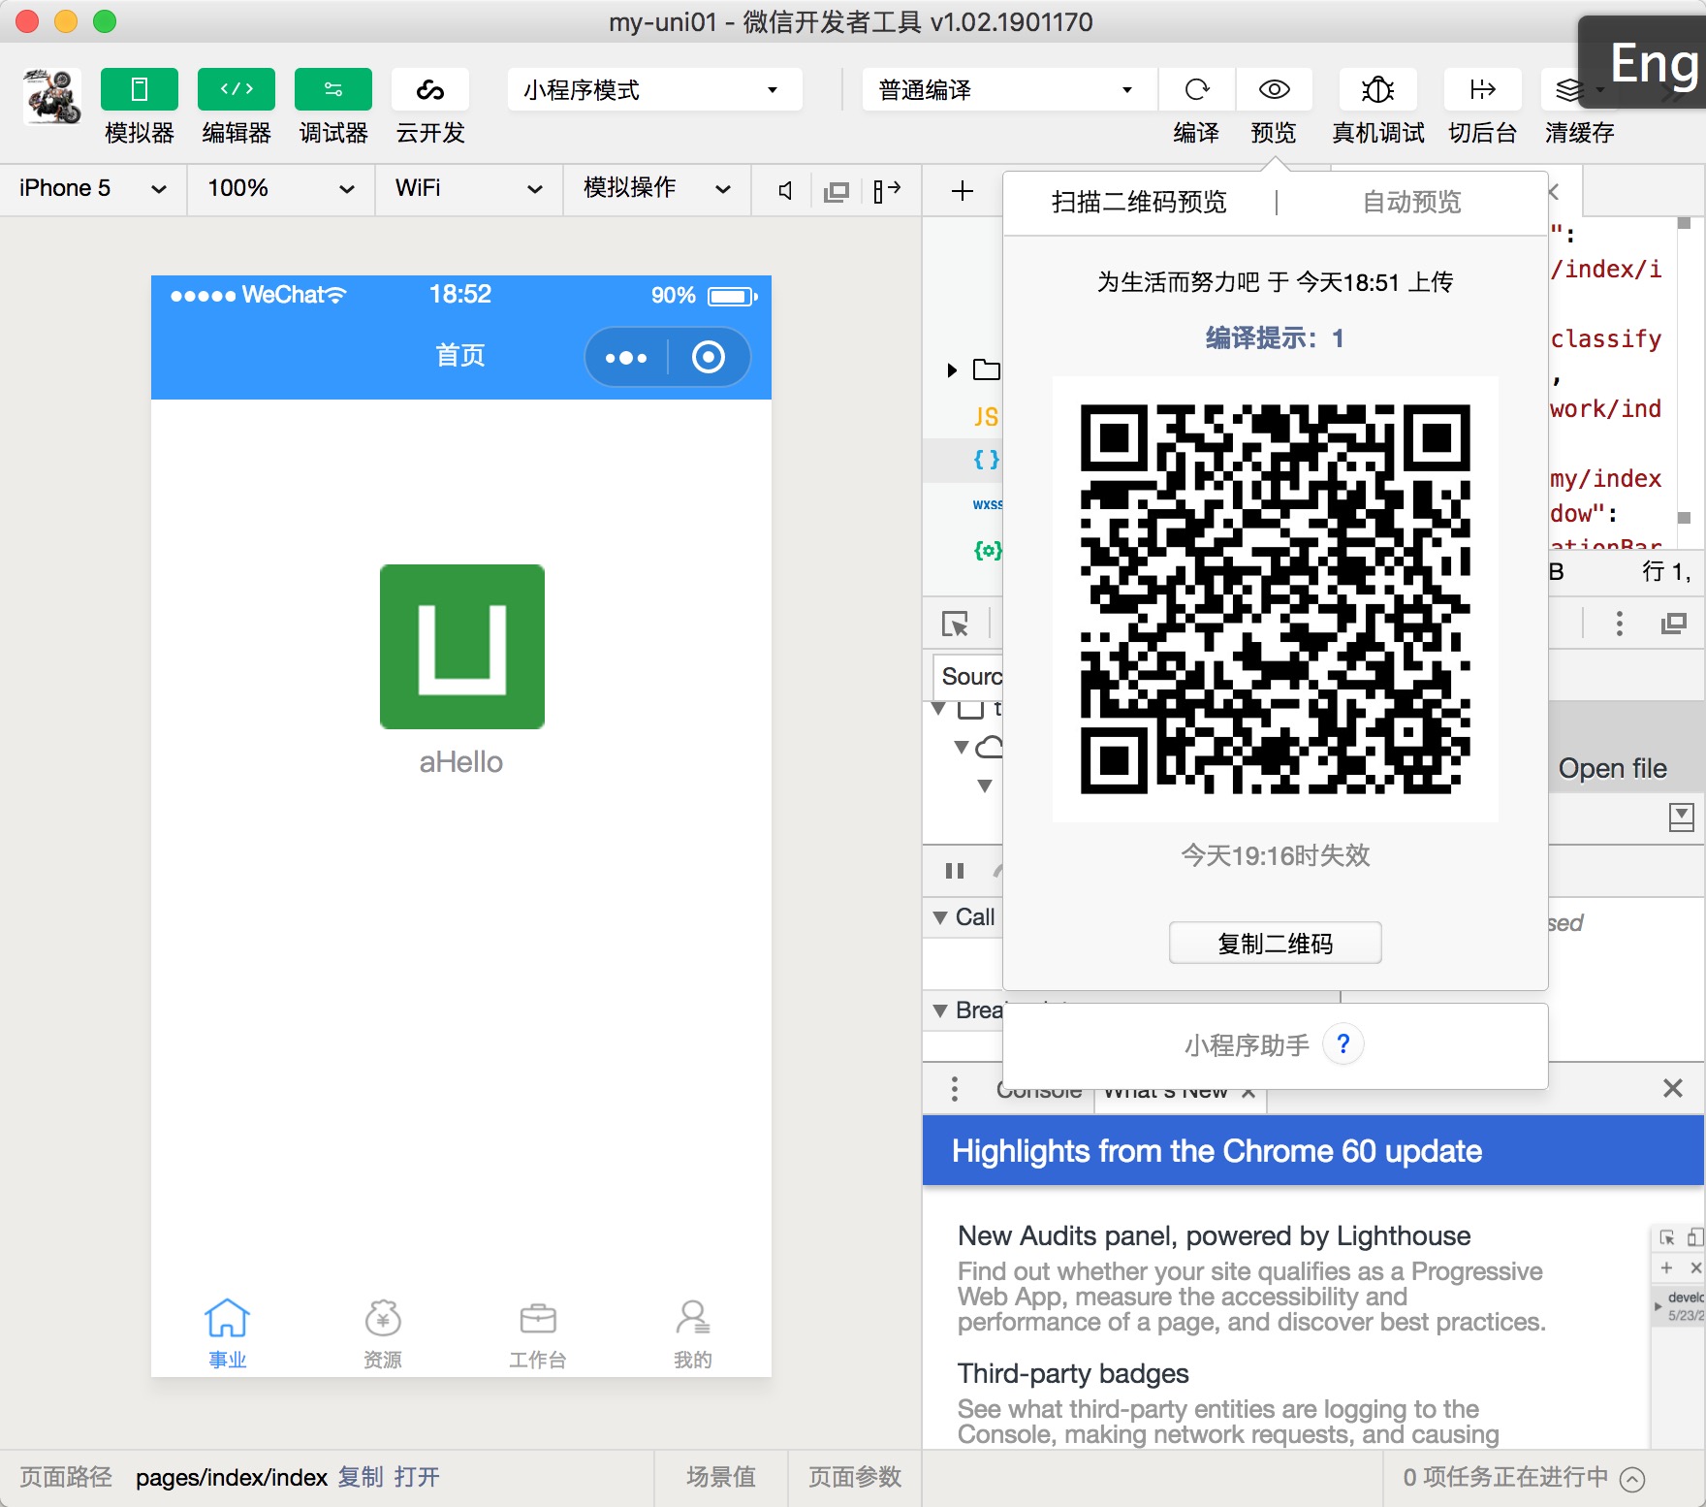Click the user avatar in toolbar
Image resolution: width=1706 pixels, height=1507 pixels.
click(52, 96)
